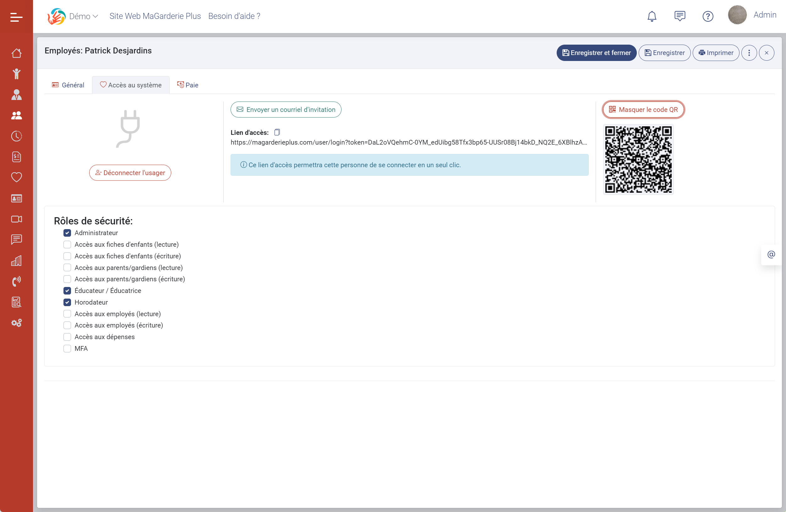
Task: Switch to the Paie tab
Action: tap(188, 85)
